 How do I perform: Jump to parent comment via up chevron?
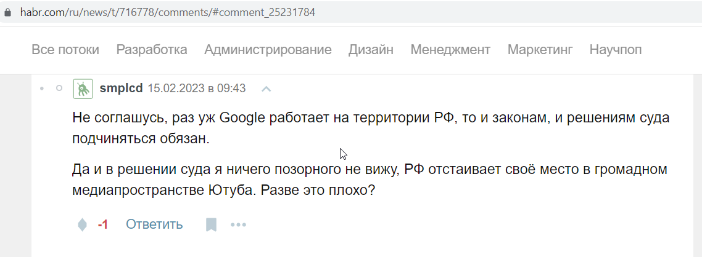click(266, 89)
